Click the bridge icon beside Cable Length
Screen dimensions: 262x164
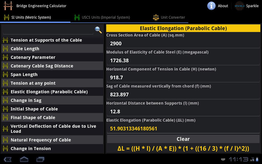point(5,49)
